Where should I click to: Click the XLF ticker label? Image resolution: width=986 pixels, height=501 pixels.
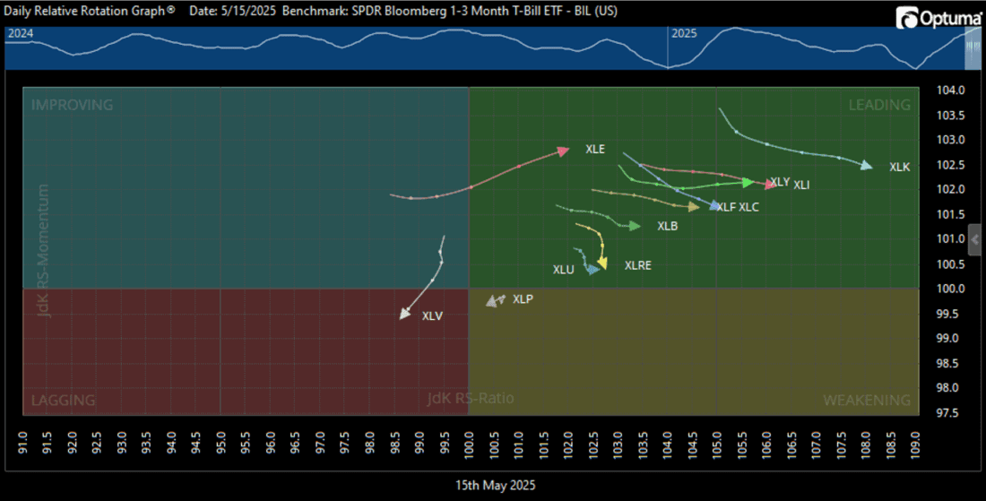click(x=726, y=207)
